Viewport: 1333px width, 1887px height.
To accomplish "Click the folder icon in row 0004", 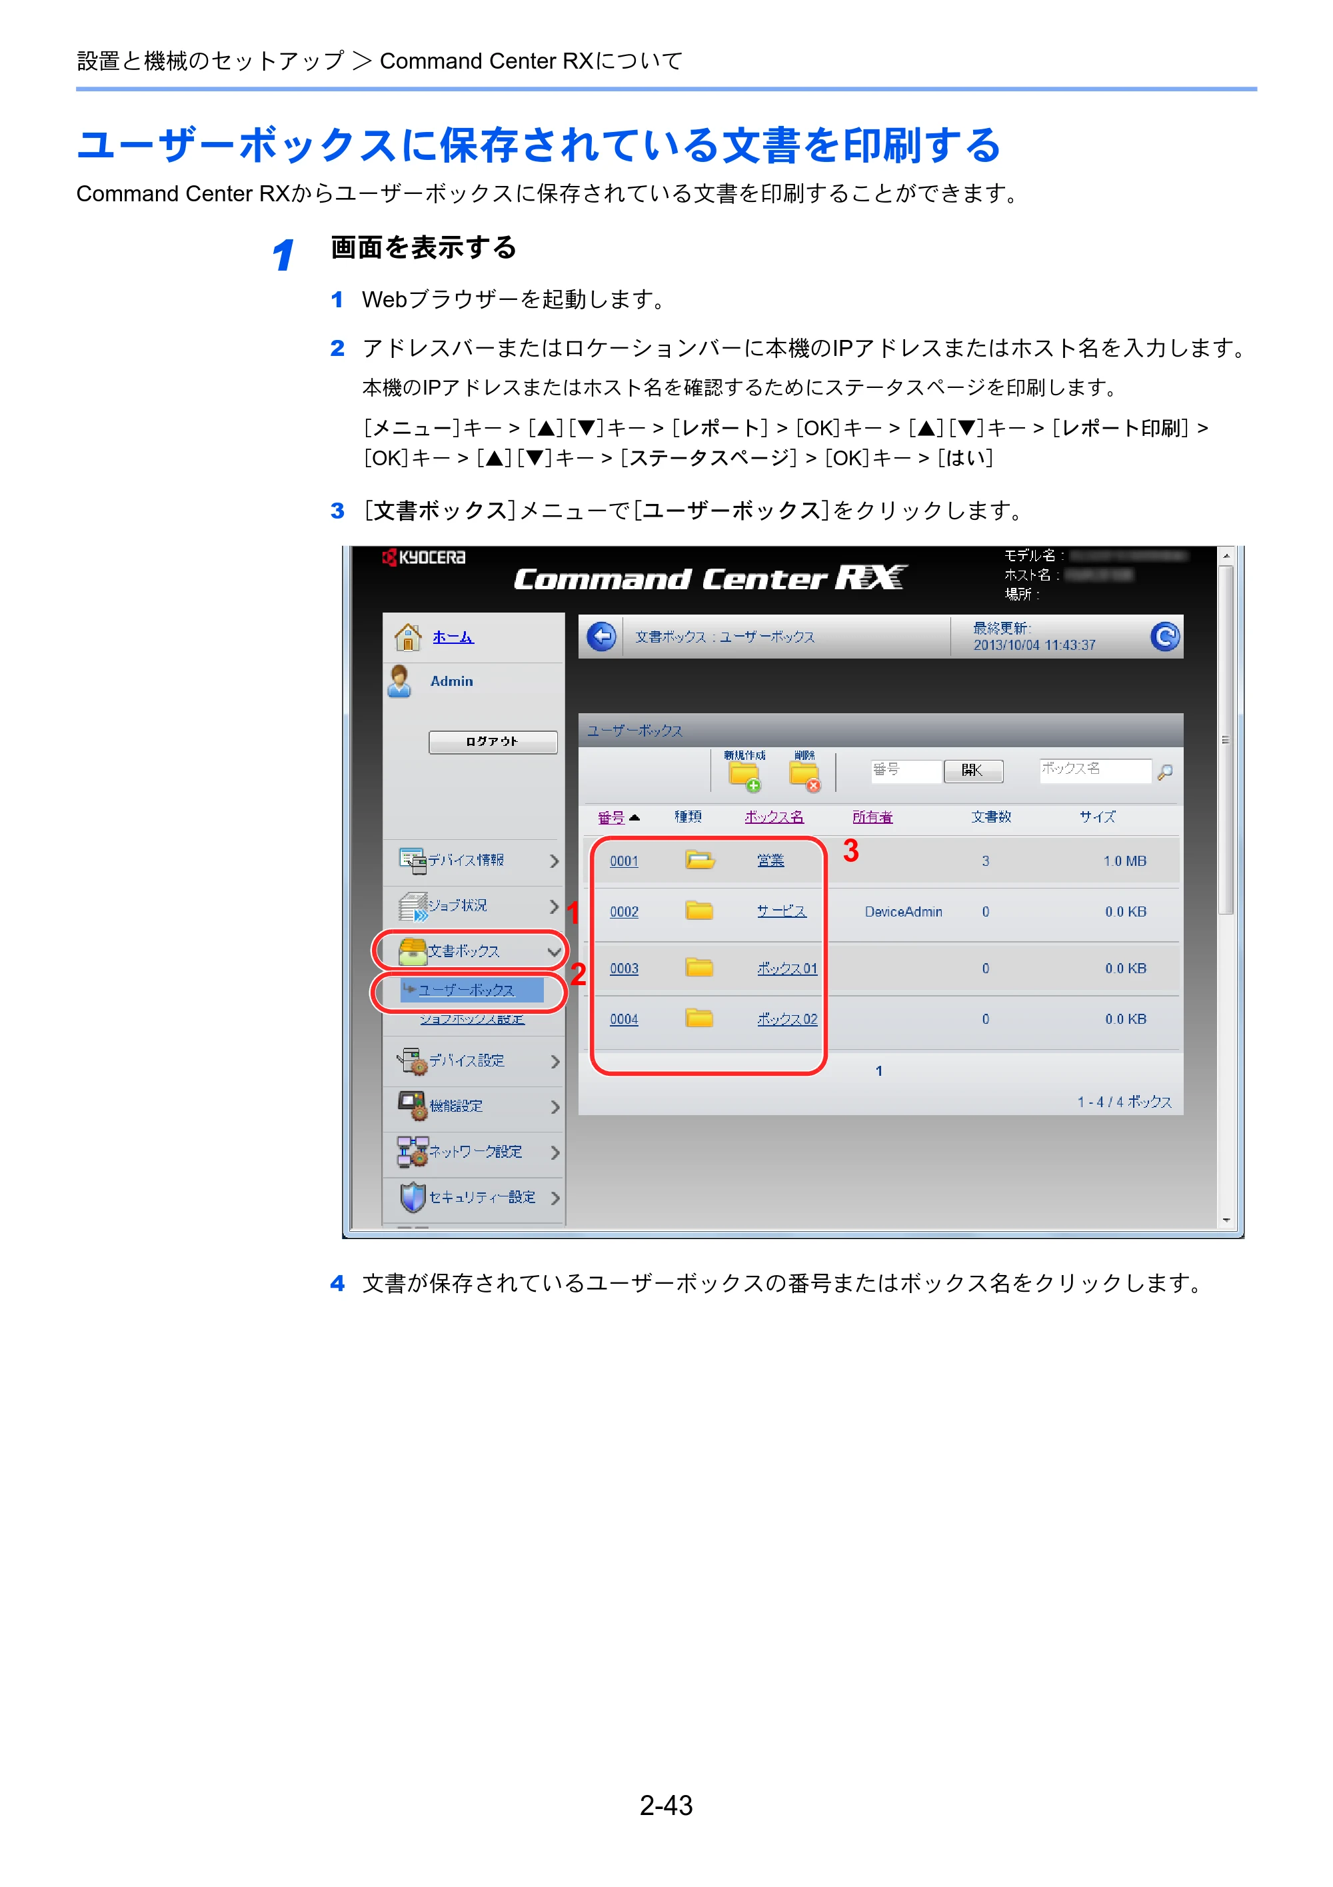I will click(699, 1018).
